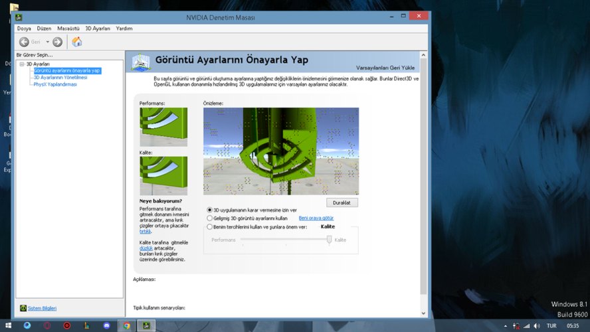Image resolution: width=590 pixels, height=332 pixels.
Task: Click the page header monitor icon
Action: [141, 62]
